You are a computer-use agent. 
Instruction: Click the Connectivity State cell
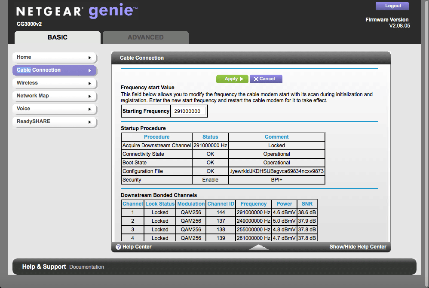point(157,154)
